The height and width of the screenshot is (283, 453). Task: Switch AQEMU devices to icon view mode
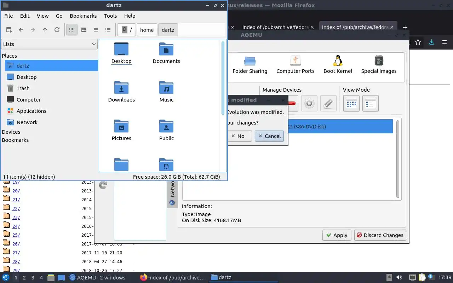pyautogui.click(x=351, y=104)
